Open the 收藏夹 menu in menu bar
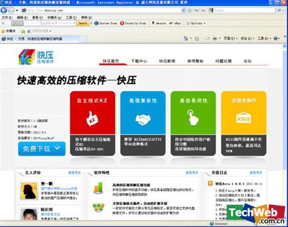Viewport: 288px width, 227px height. tap(55, 18)
